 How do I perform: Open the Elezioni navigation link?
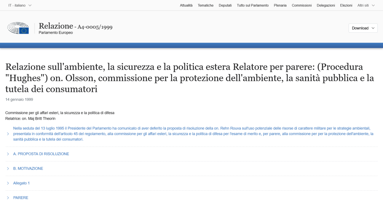[346, 5]
